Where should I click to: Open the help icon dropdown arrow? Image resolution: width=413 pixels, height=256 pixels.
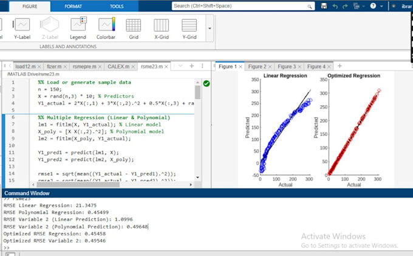coord(383,6)
